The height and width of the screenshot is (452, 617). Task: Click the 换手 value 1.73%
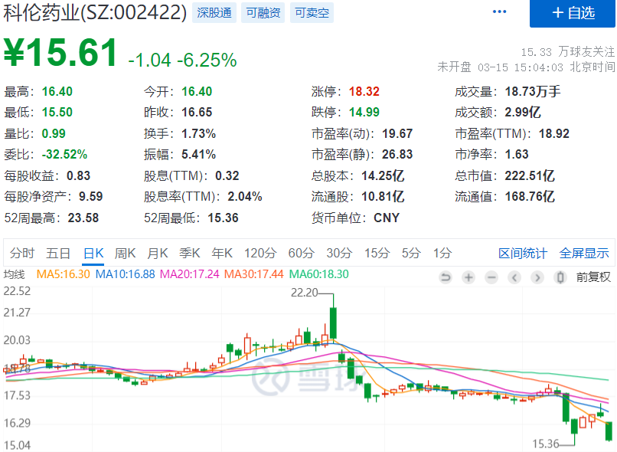coord(198,133)
